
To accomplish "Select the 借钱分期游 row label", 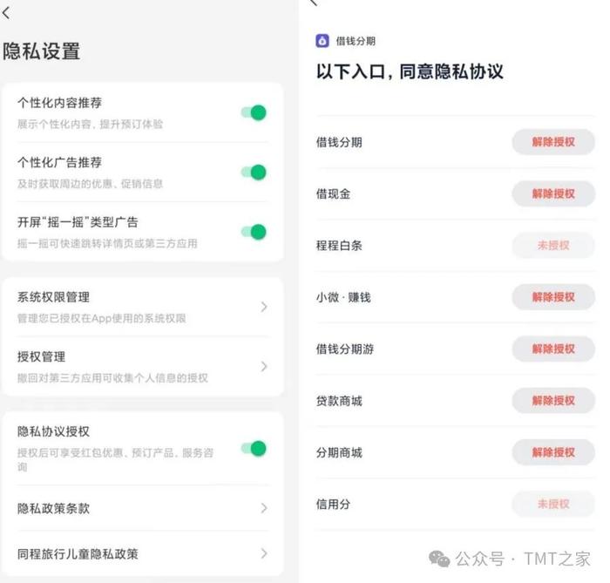I will [345, 349].
